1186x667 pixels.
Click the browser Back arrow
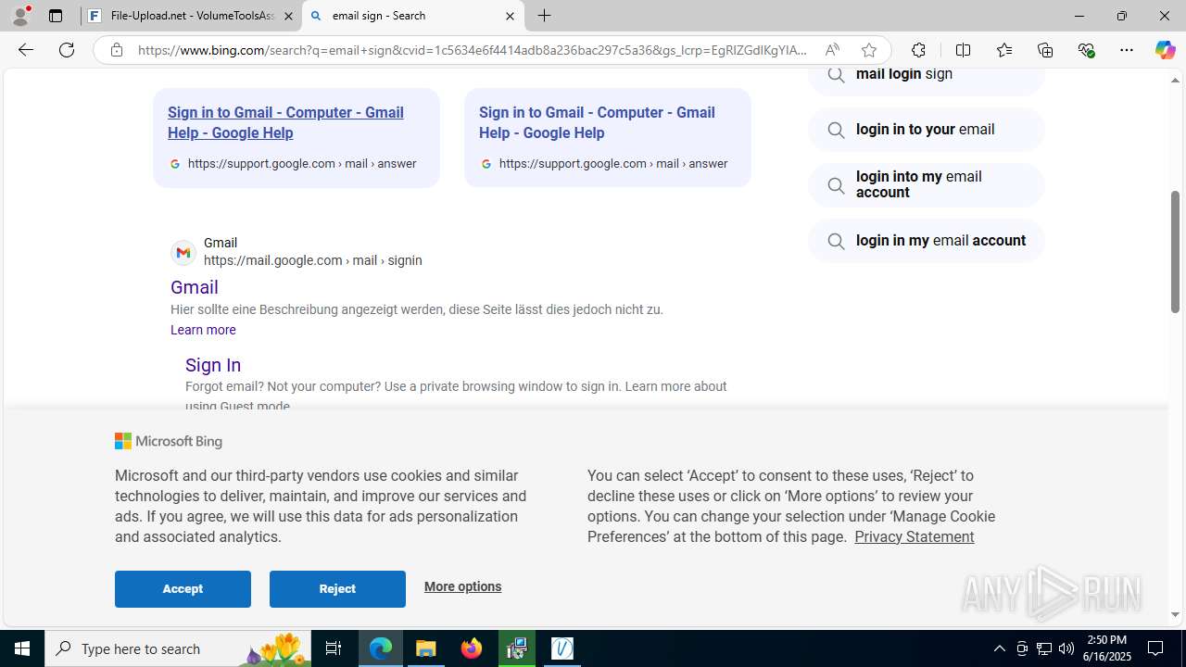tap(25, 50)
